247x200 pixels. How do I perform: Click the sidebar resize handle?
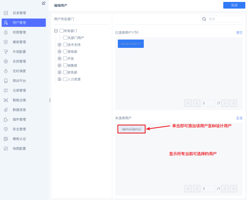coord(50,100)
